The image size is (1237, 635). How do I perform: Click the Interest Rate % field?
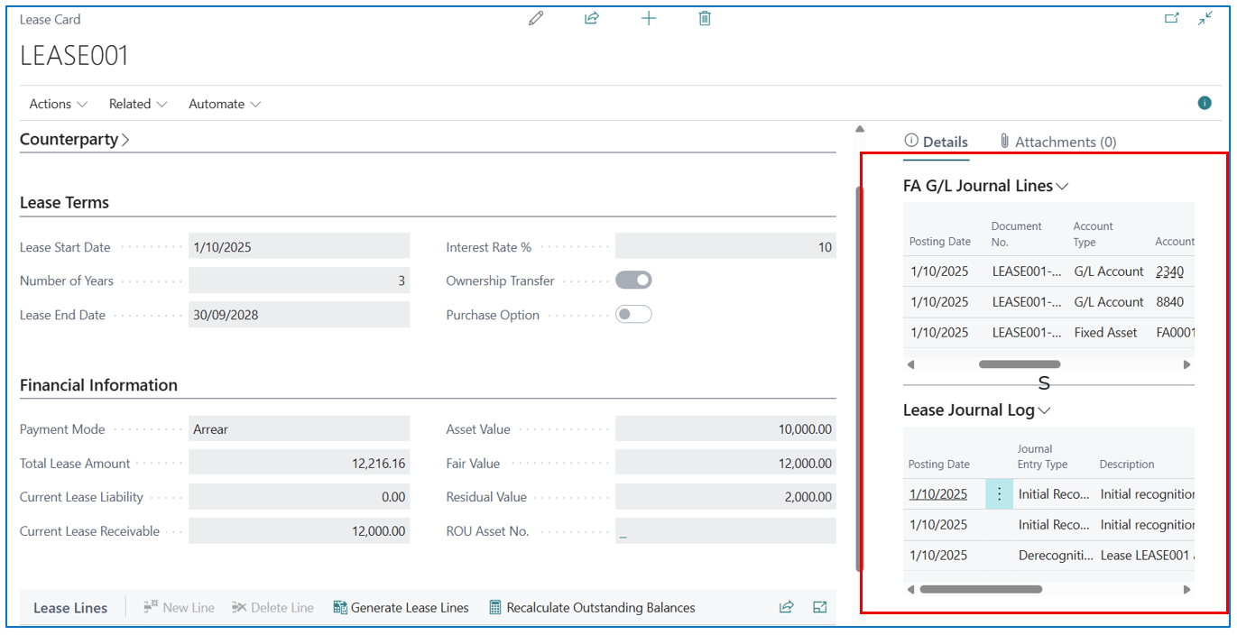pyautogui.click(x=725, y=247)
